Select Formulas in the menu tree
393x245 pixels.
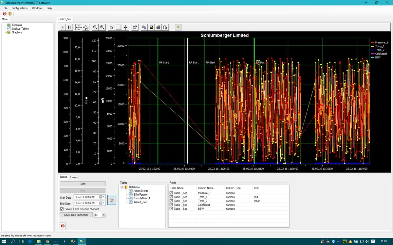17,25
